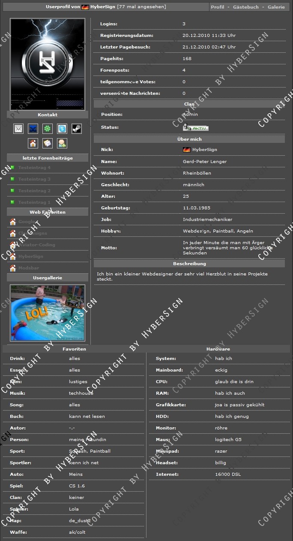Send a private message via envelope icon
Viewport: 293px width, 541px height.
pyautogui.click(x=48, y=143)
